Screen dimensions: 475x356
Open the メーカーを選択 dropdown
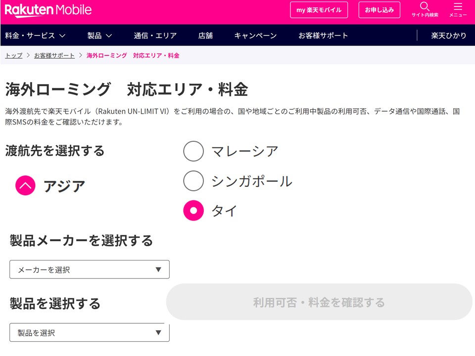[90, 269]
